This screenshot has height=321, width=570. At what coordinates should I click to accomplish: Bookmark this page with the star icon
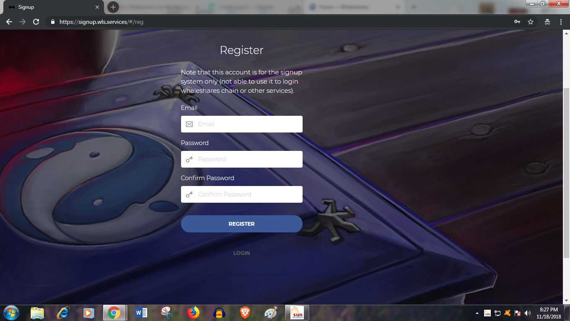point(531,22)
